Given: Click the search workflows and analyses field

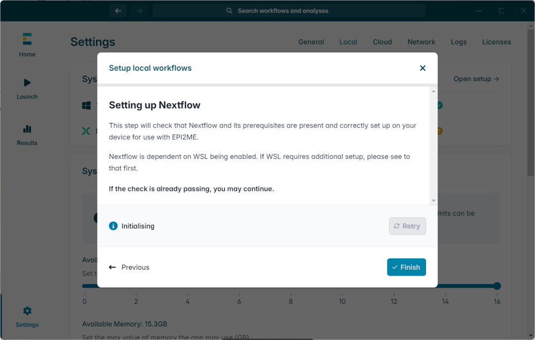Looking at the screenshot, I should click(x=289, y=11).
